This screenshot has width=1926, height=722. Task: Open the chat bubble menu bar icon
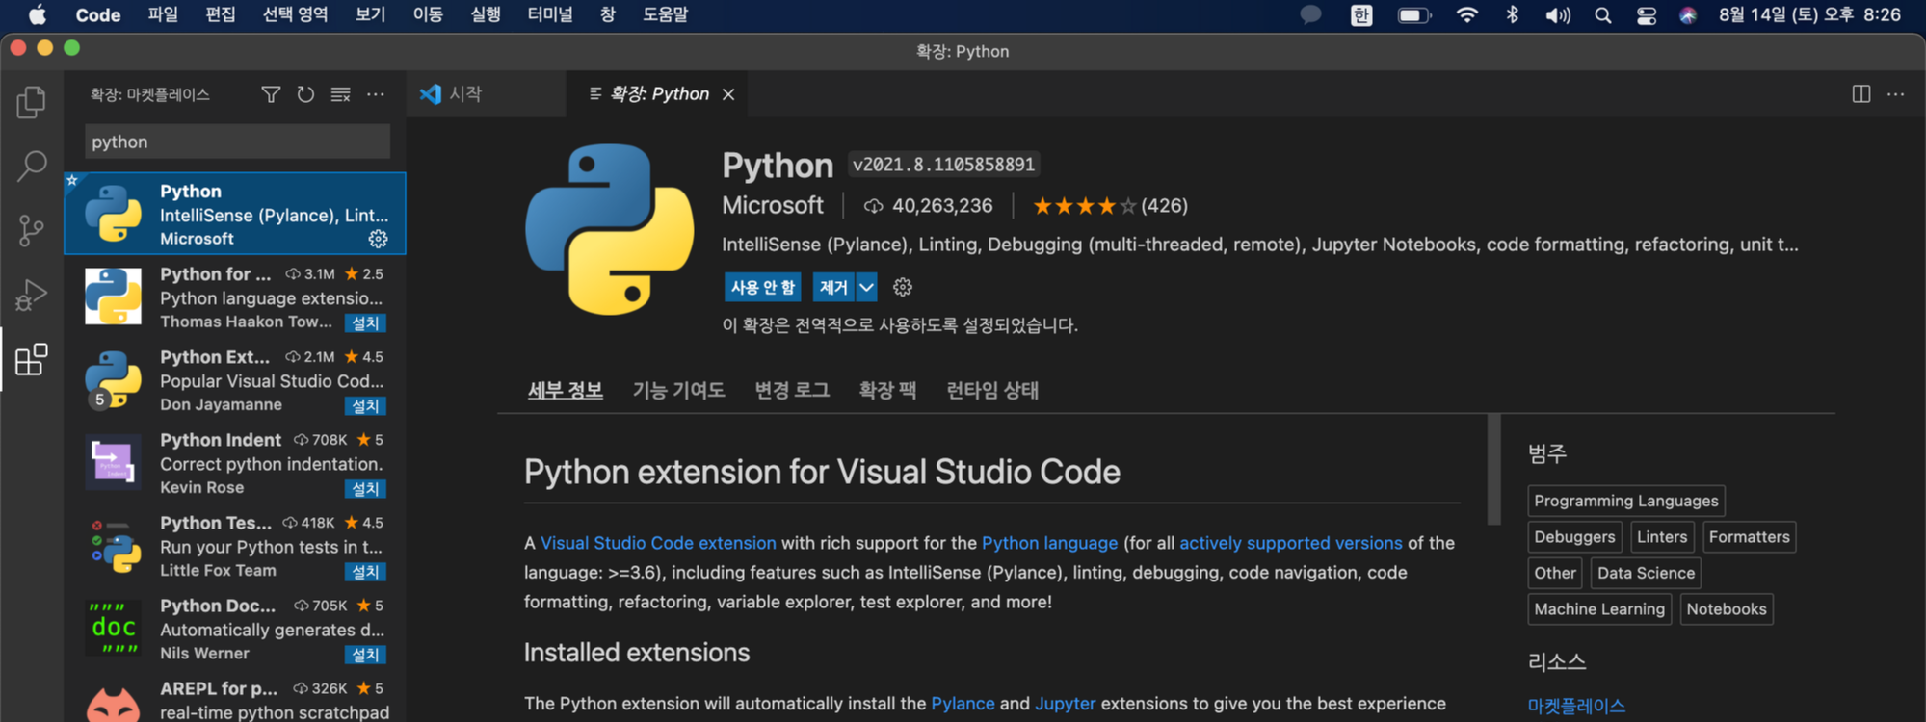coord(1310,14)
